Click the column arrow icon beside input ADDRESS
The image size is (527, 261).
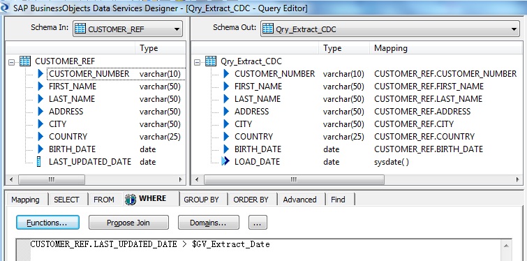[x=40, y=111]
